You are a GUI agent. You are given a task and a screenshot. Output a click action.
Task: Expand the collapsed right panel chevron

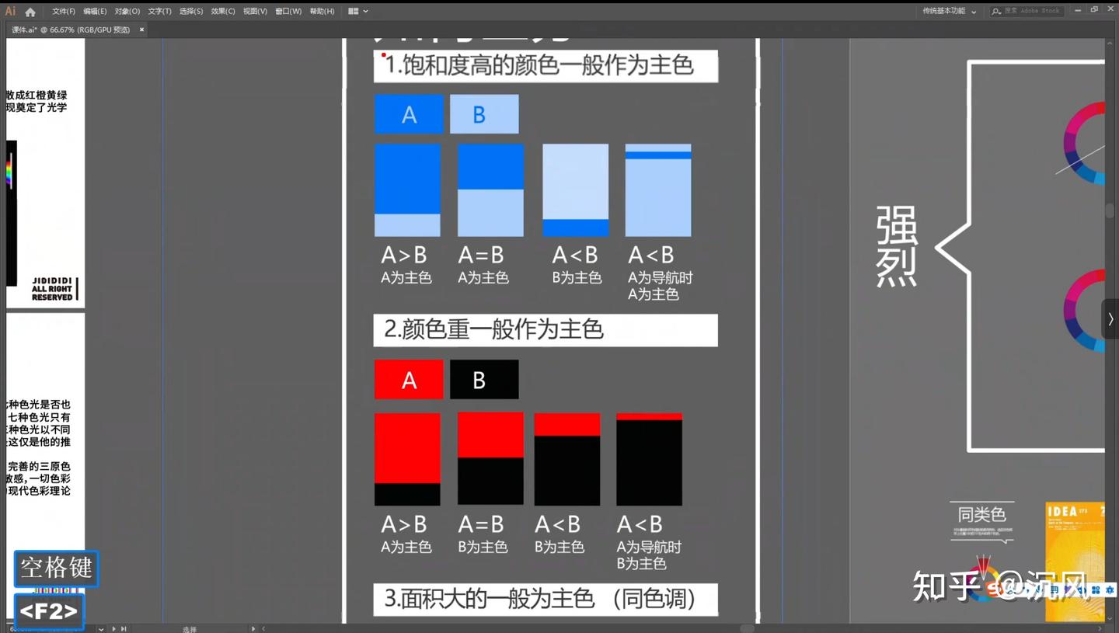1110,318
